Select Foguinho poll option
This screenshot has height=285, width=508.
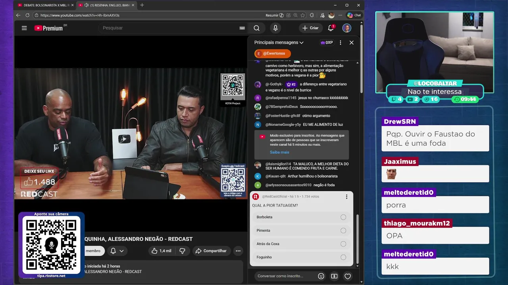[x=302, y=257]
